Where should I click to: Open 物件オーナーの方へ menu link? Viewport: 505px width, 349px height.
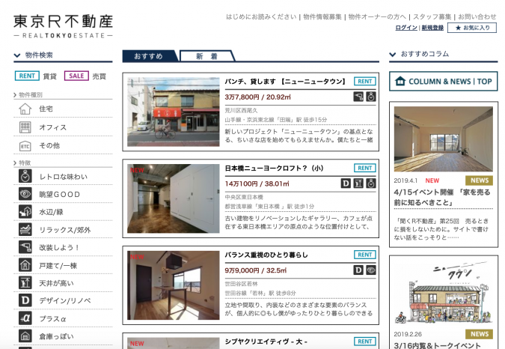377,16
